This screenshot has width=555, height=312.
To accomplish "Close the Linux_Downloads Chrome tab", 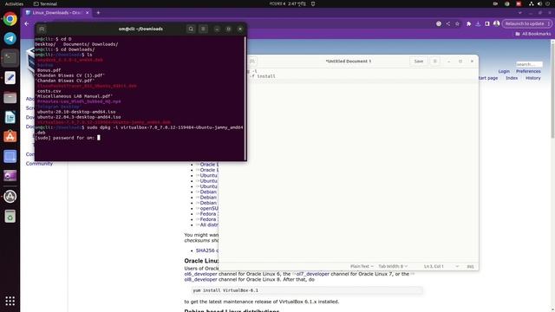I will 87,13.
